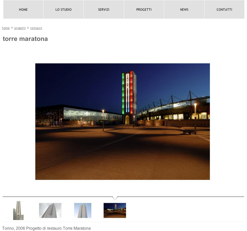Pick the fourth thumbnail, night stadium view
Image resolution: width=247 pixels, height=231 pixels.
click(115, 210)
